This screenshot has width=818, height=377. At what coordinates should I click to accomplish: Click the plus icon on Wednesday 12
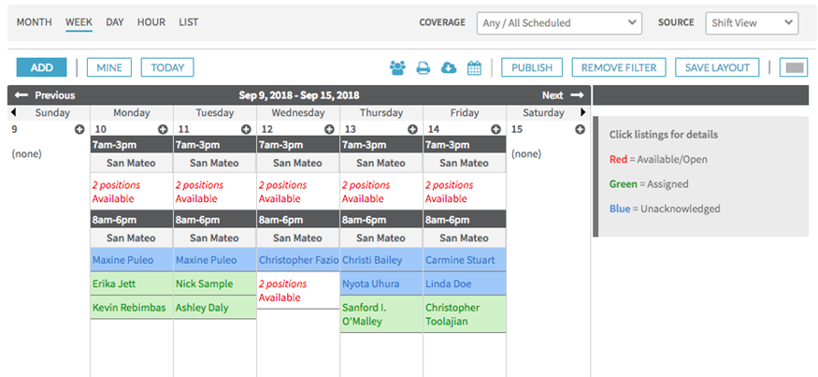tap(329, 129)
